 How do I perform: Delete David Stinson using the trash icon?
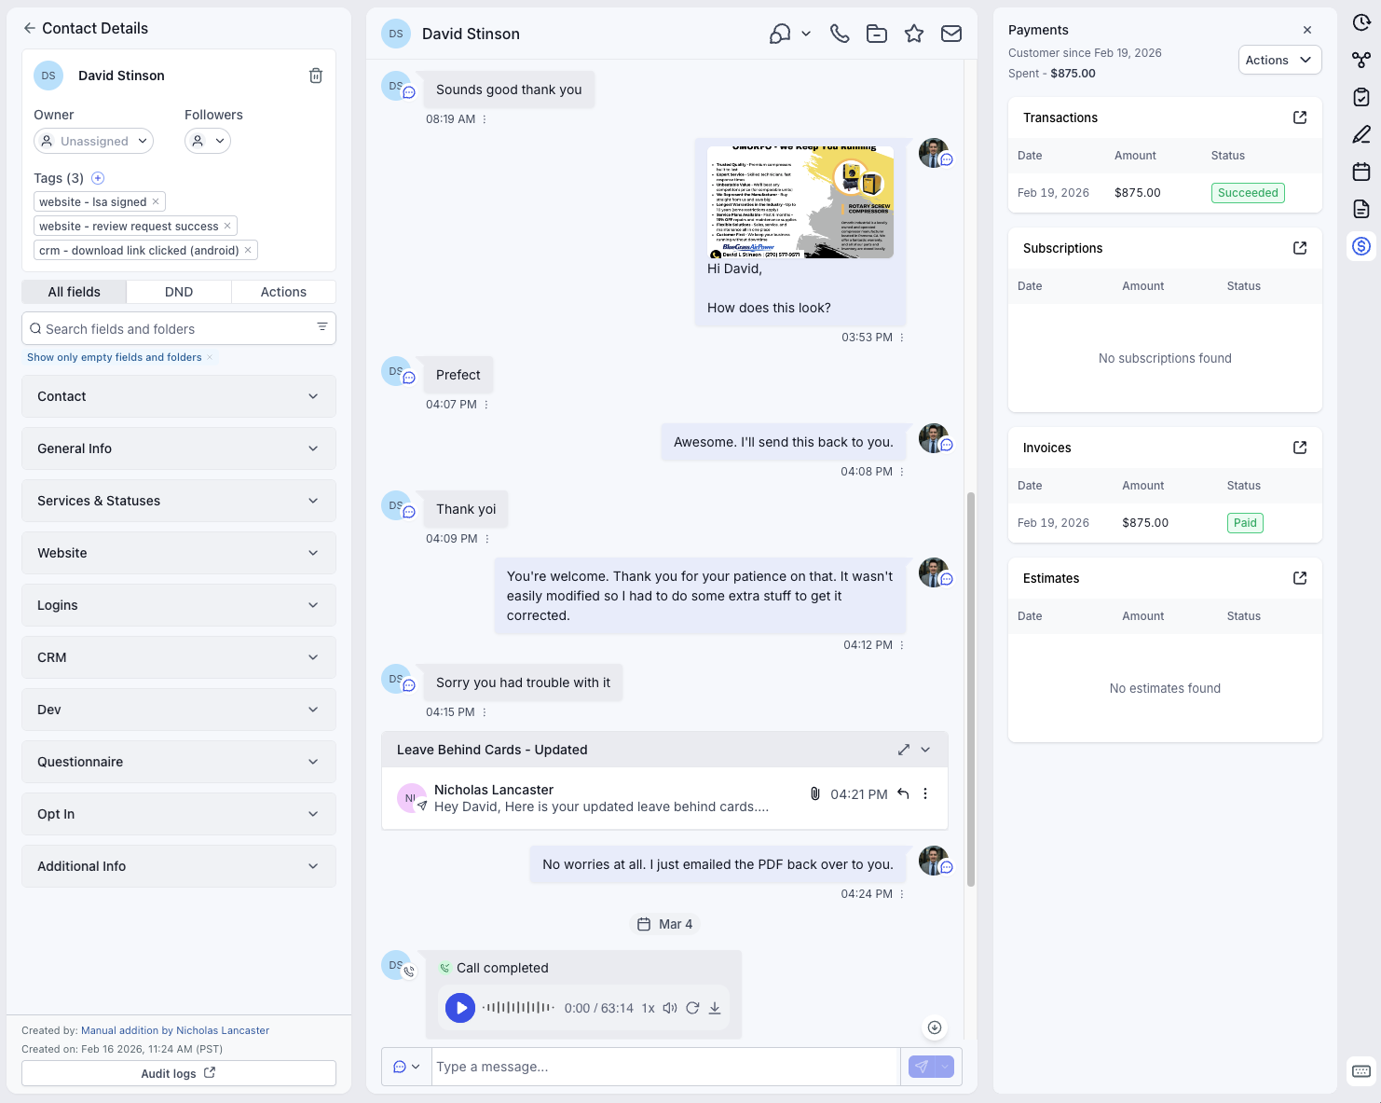coord(316,76)
